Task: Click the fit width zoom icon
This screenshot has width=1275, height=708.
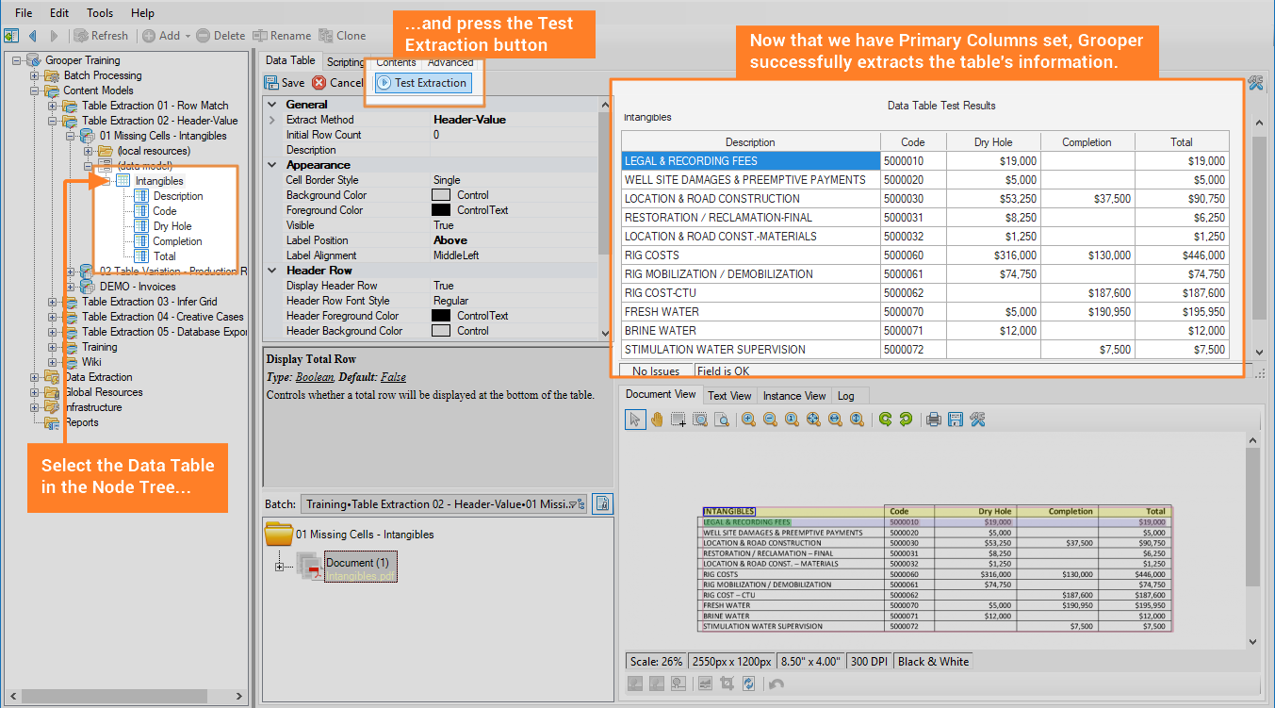Action: (835, 420)
